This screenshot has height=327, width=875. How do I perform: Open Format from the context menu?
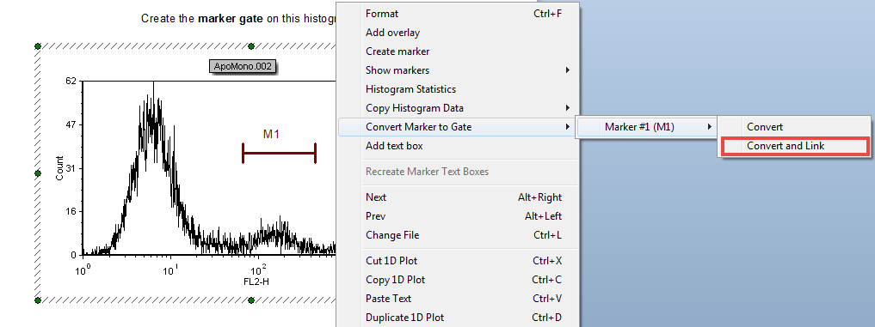coord(458,14)
